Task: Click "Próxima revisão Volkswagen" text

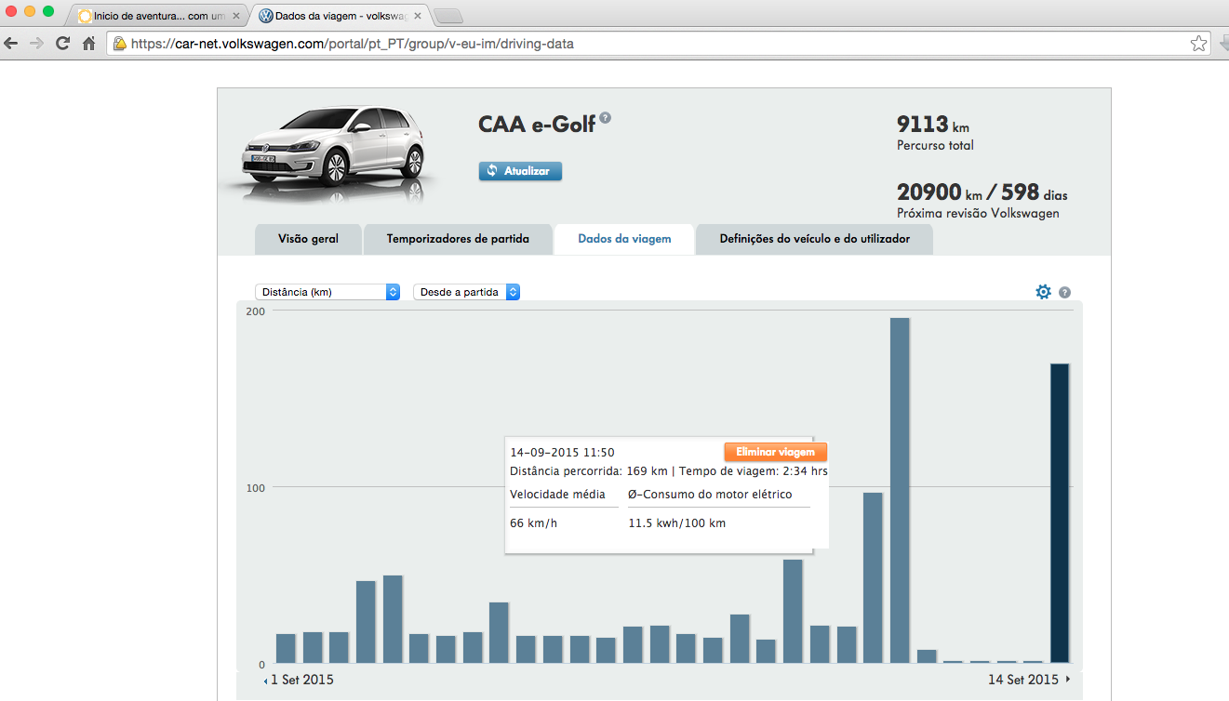Action: point(978,213)
